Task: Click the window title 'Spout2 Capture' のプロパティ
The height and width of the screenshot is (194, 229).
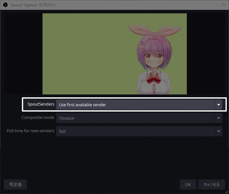Action: click(x=33, y=5)
